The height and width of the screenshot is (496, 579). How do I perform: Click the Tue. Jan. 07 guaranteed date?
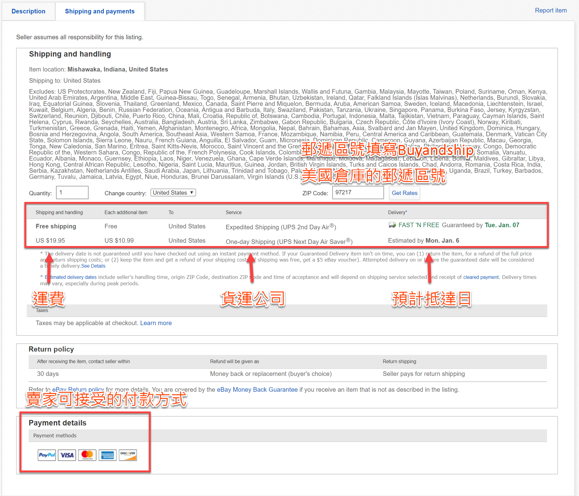tap(502, 225)
